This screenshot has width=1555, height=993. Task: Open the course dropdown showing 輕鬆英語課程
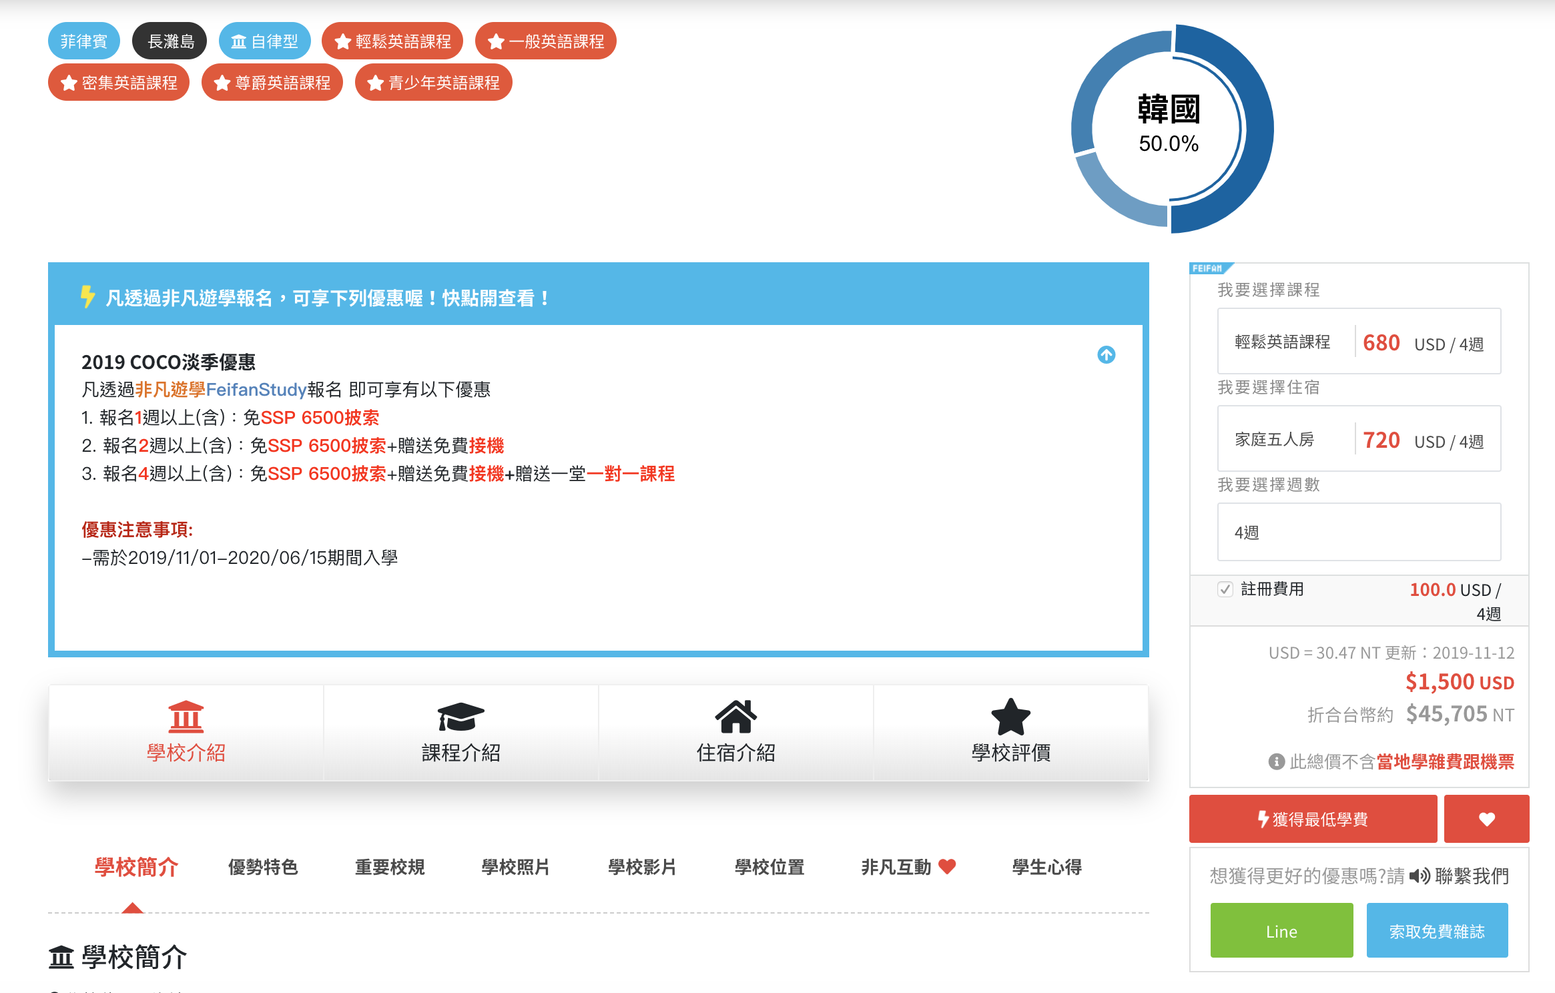pyautogui.click(x=1359, y=342)
